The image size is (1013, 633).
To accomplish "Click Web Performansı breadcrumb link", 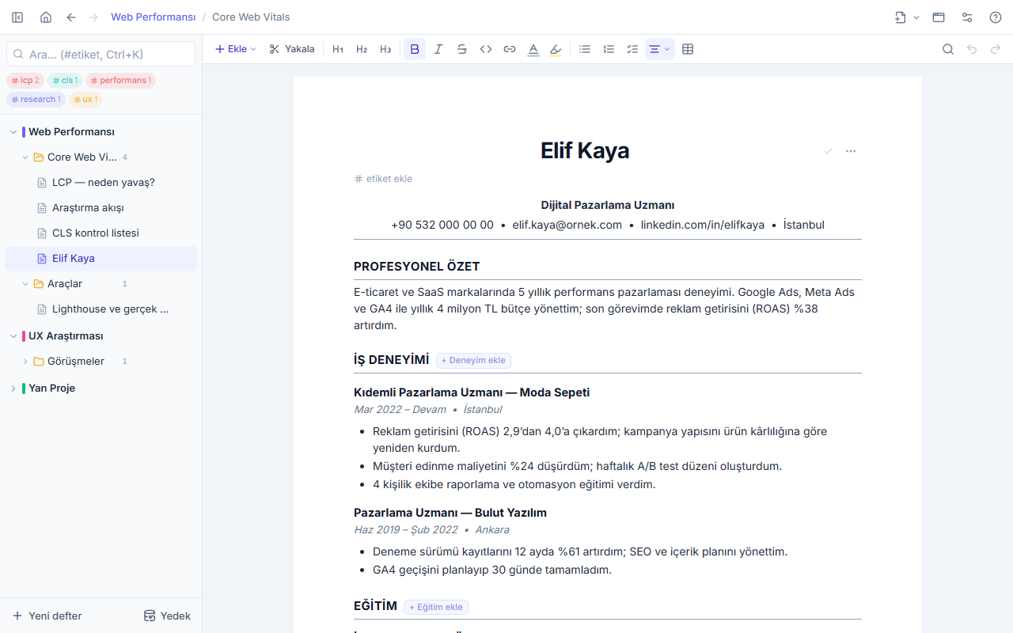I will click(x=154, y=17).
